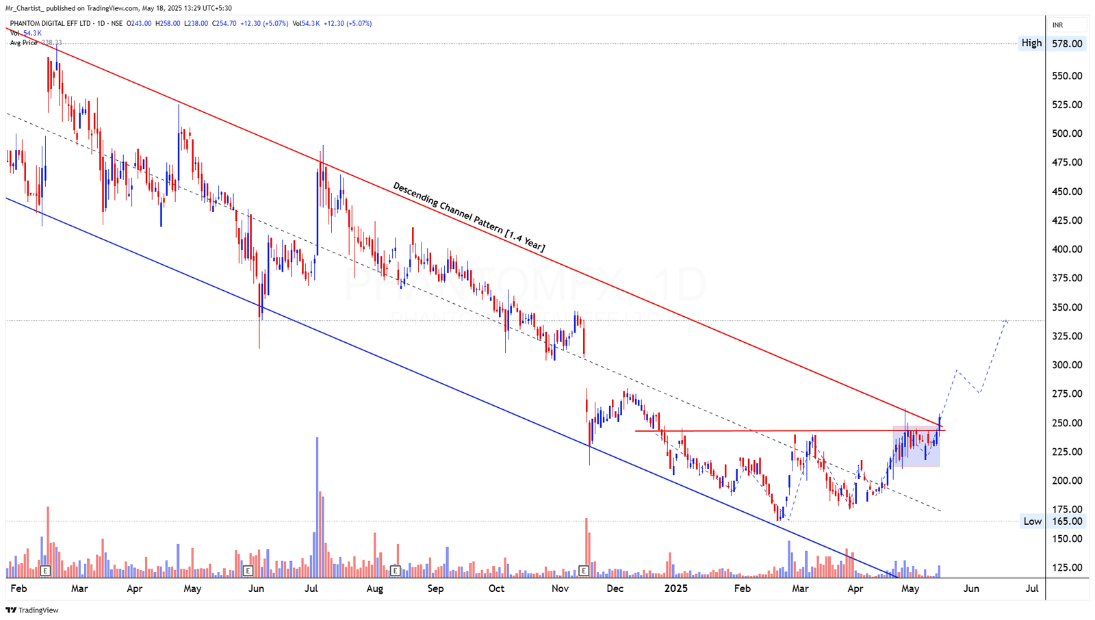Click the earnings "E" marker under August volume bars

[x=394, y=569]
